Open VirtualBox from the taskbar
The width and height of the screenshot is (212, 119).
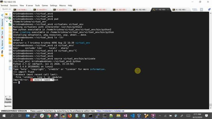click(139, 116)
